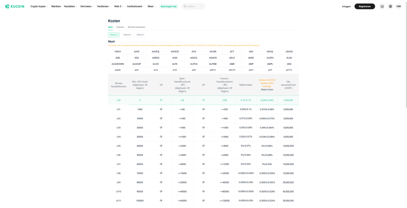Viewport: 407px width, 208px height.
Task: Expand the Handelen menu
Action: 71,6
